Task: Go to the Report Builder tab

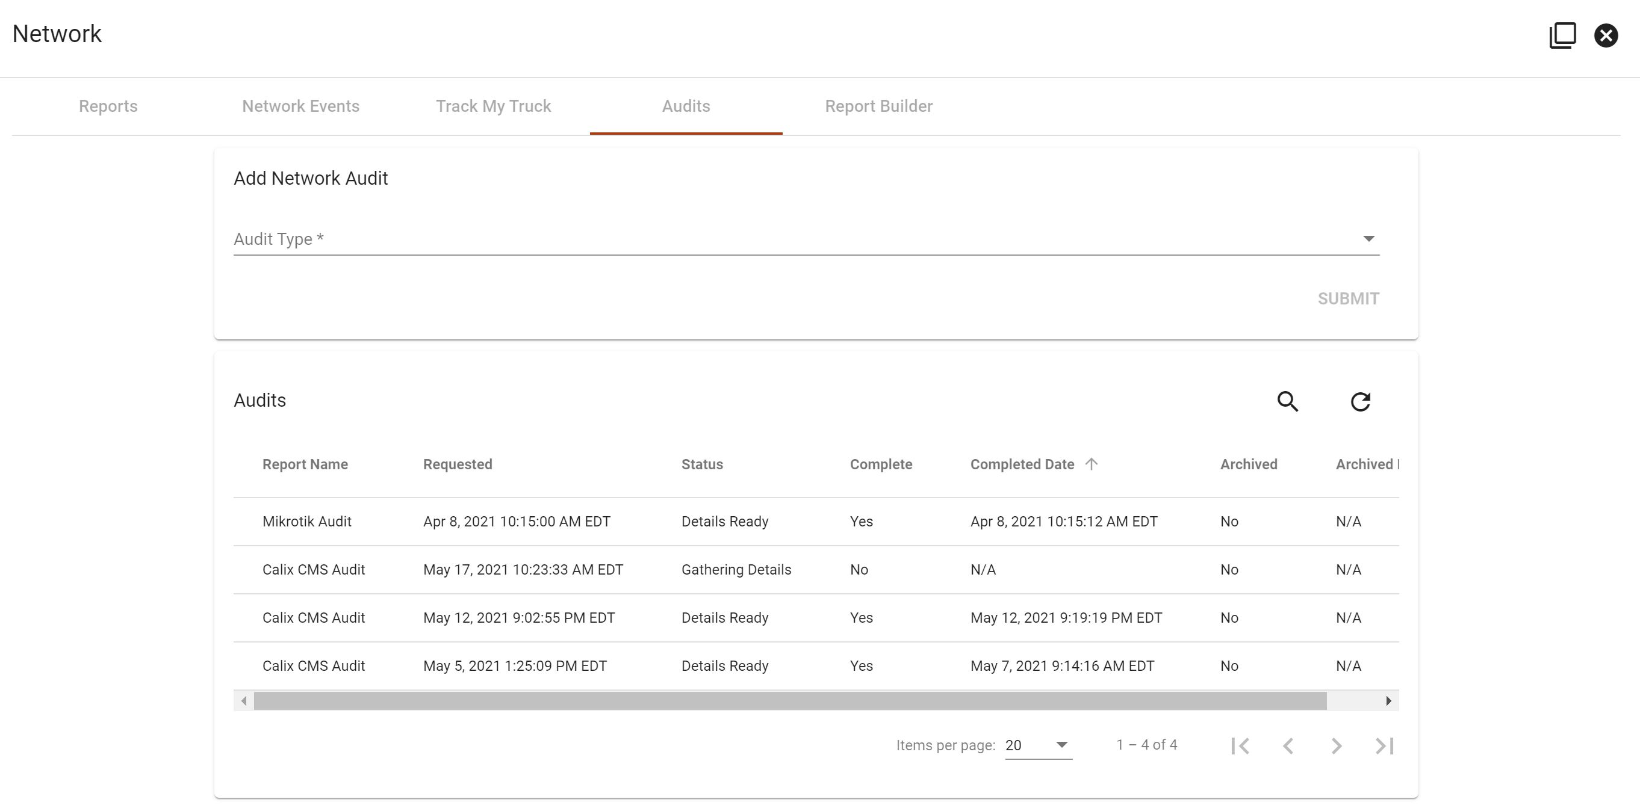Action: click(x=878, y=106)
